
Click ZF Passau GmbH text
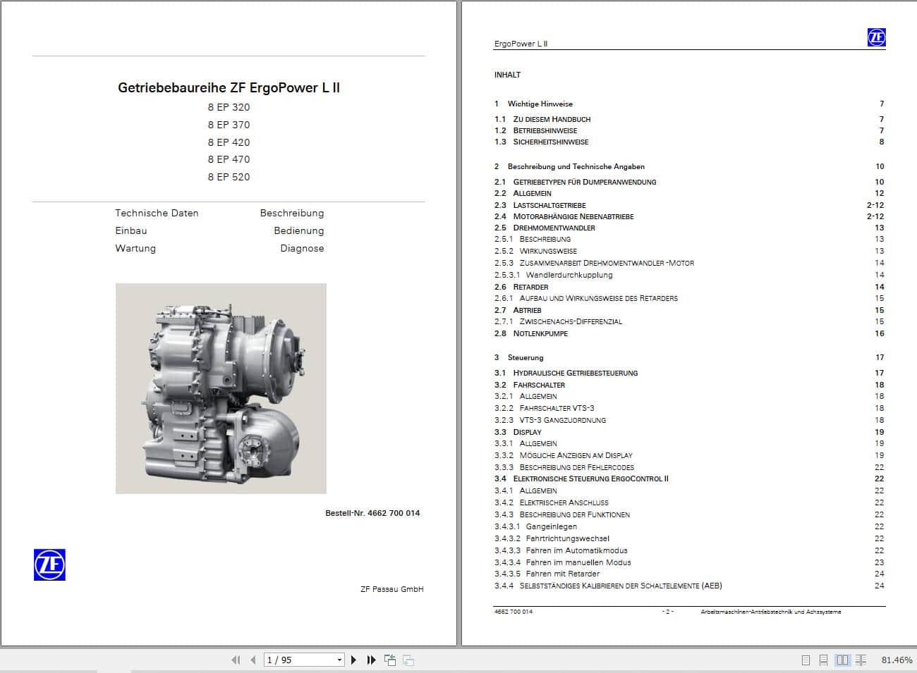tap(392, 589)
